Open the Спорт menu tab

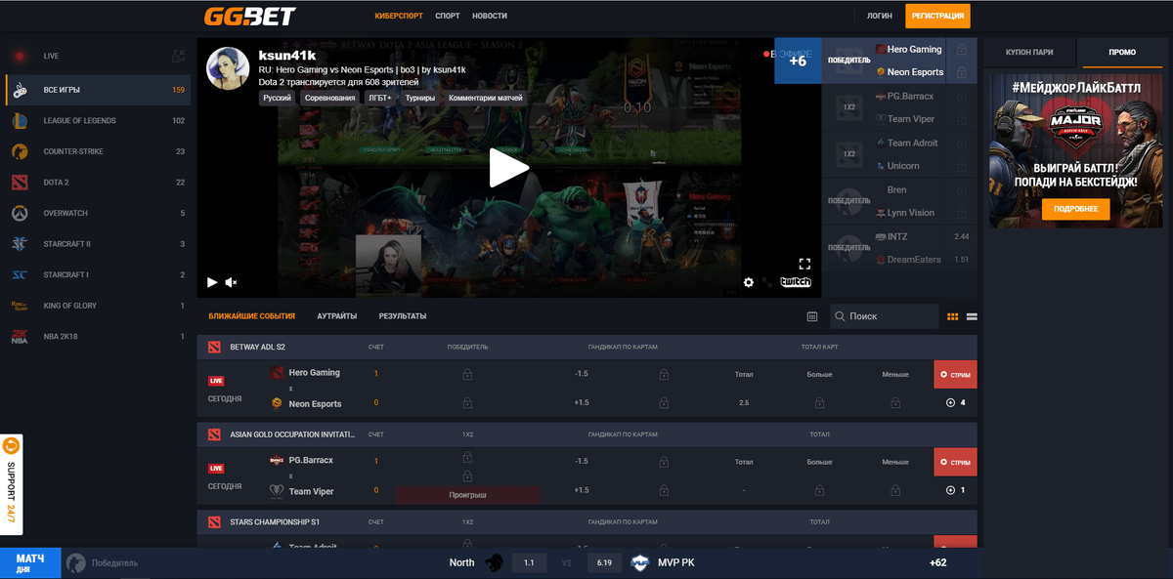pyautogui.click(x=448, y=17)
